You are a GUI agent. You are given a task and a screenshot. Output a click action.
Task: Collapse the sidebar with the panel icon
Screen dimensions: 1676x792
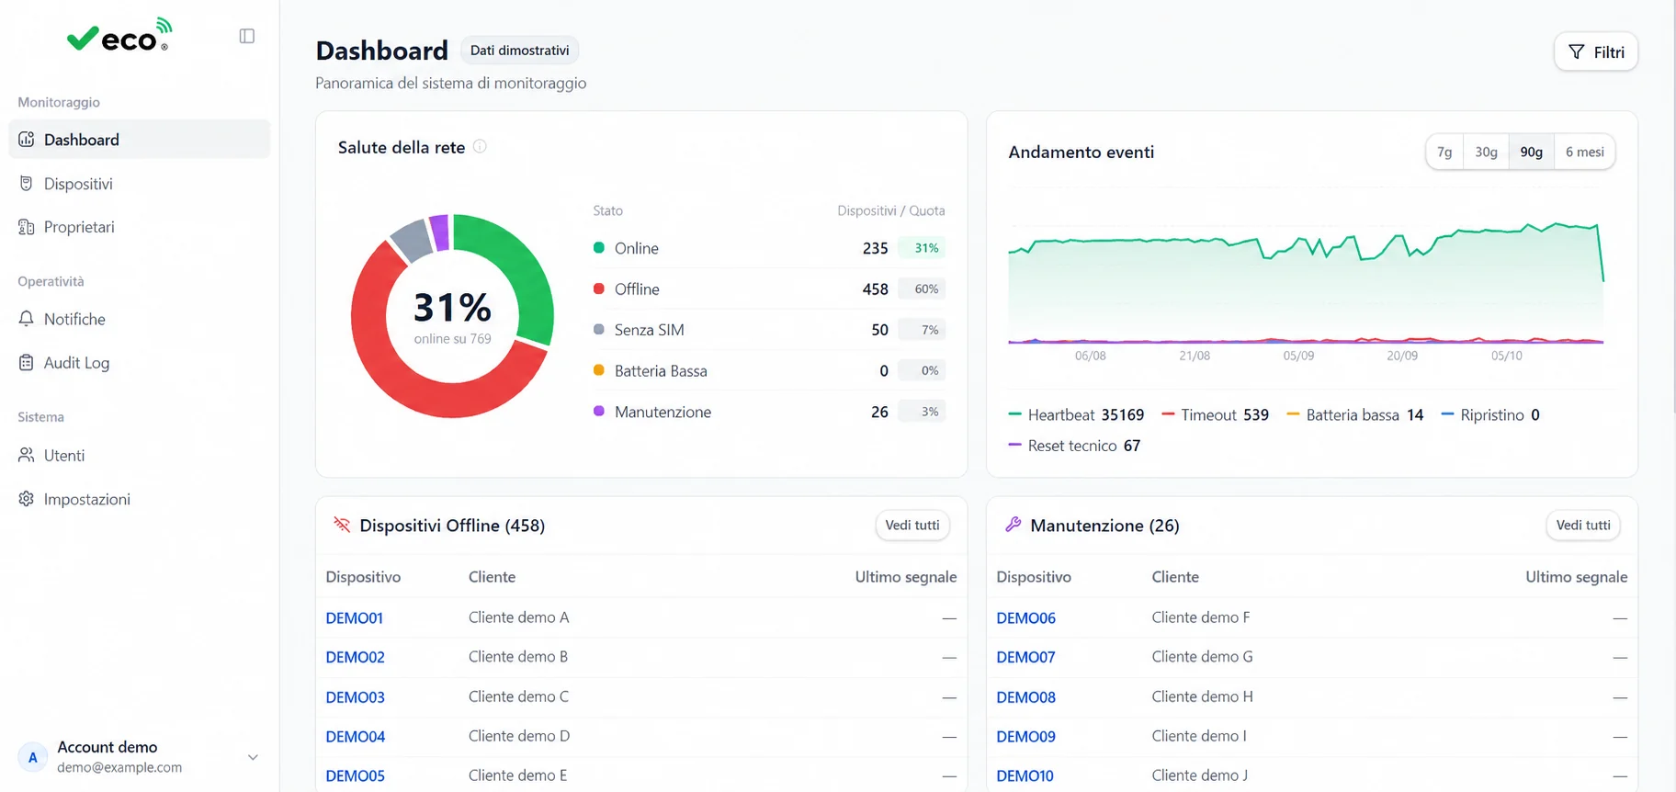(x=247, y=36)
